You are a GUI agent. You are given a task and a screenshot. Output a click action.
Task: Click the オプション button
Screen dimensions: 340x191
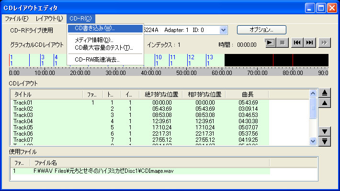(261, 30)
